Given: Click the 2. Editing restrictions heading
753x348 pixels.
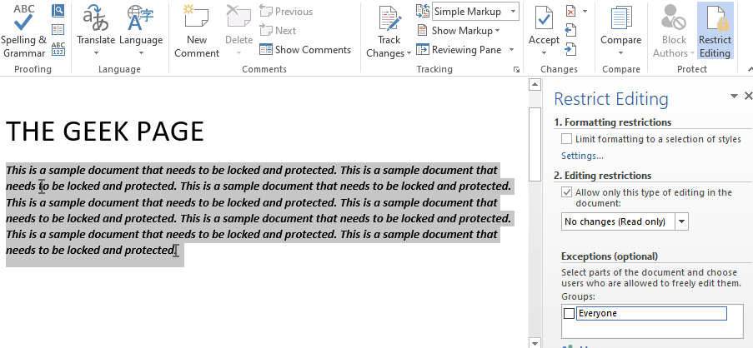Looking at the screenshot, I should [602, 176].
